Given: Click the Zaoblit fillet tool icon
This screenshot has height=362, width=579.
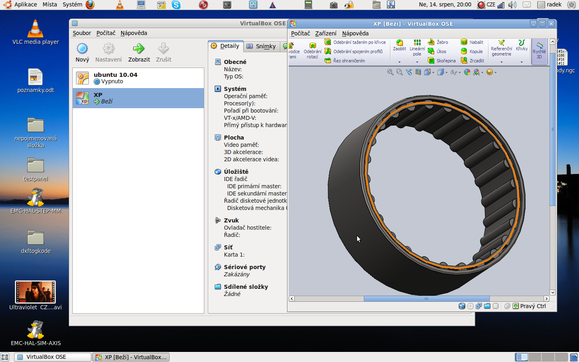Looking at the screenshot, I should 399,43.
